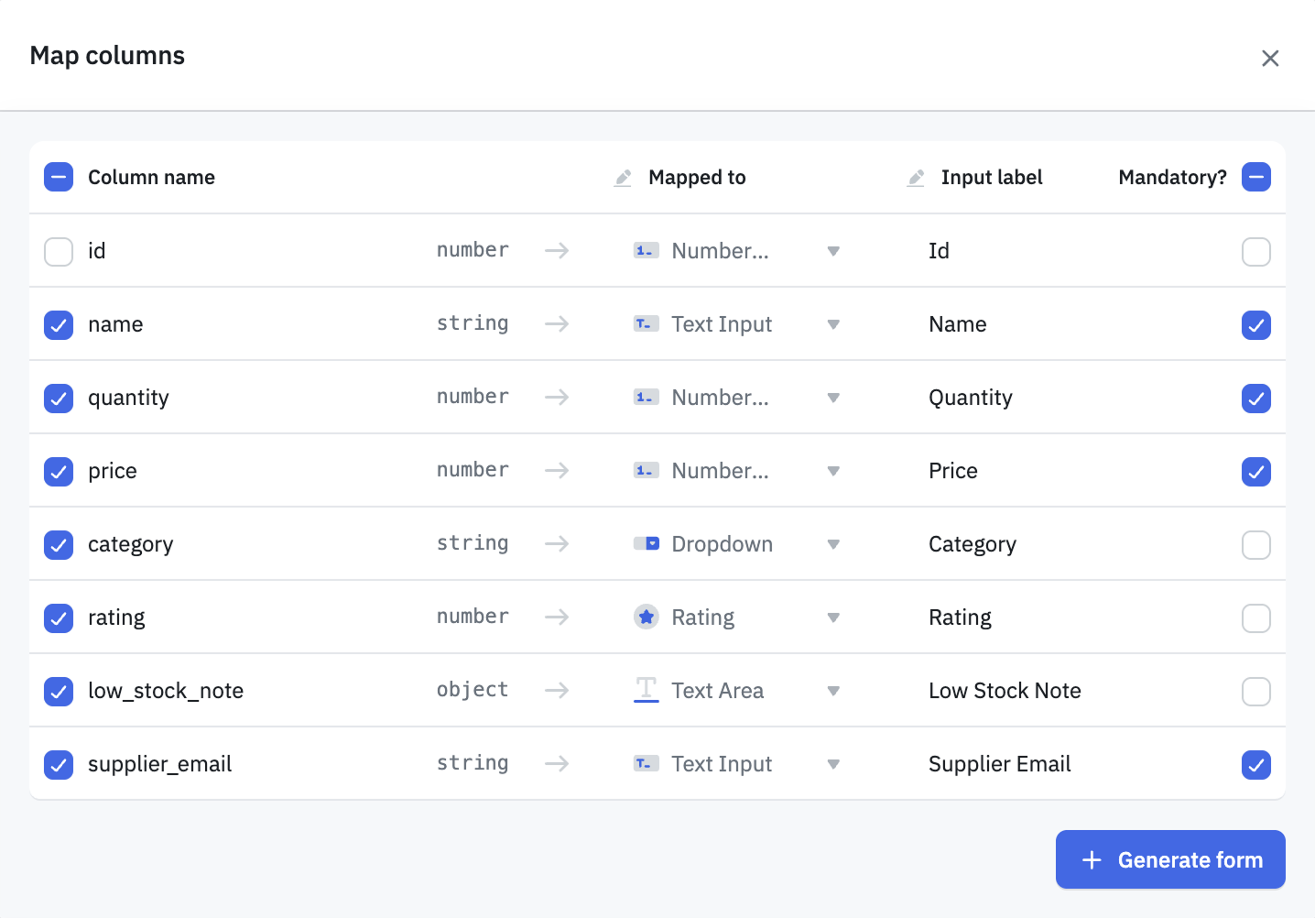Click the Number icon in the price row

pyautogui.click(x=647, y=471)
